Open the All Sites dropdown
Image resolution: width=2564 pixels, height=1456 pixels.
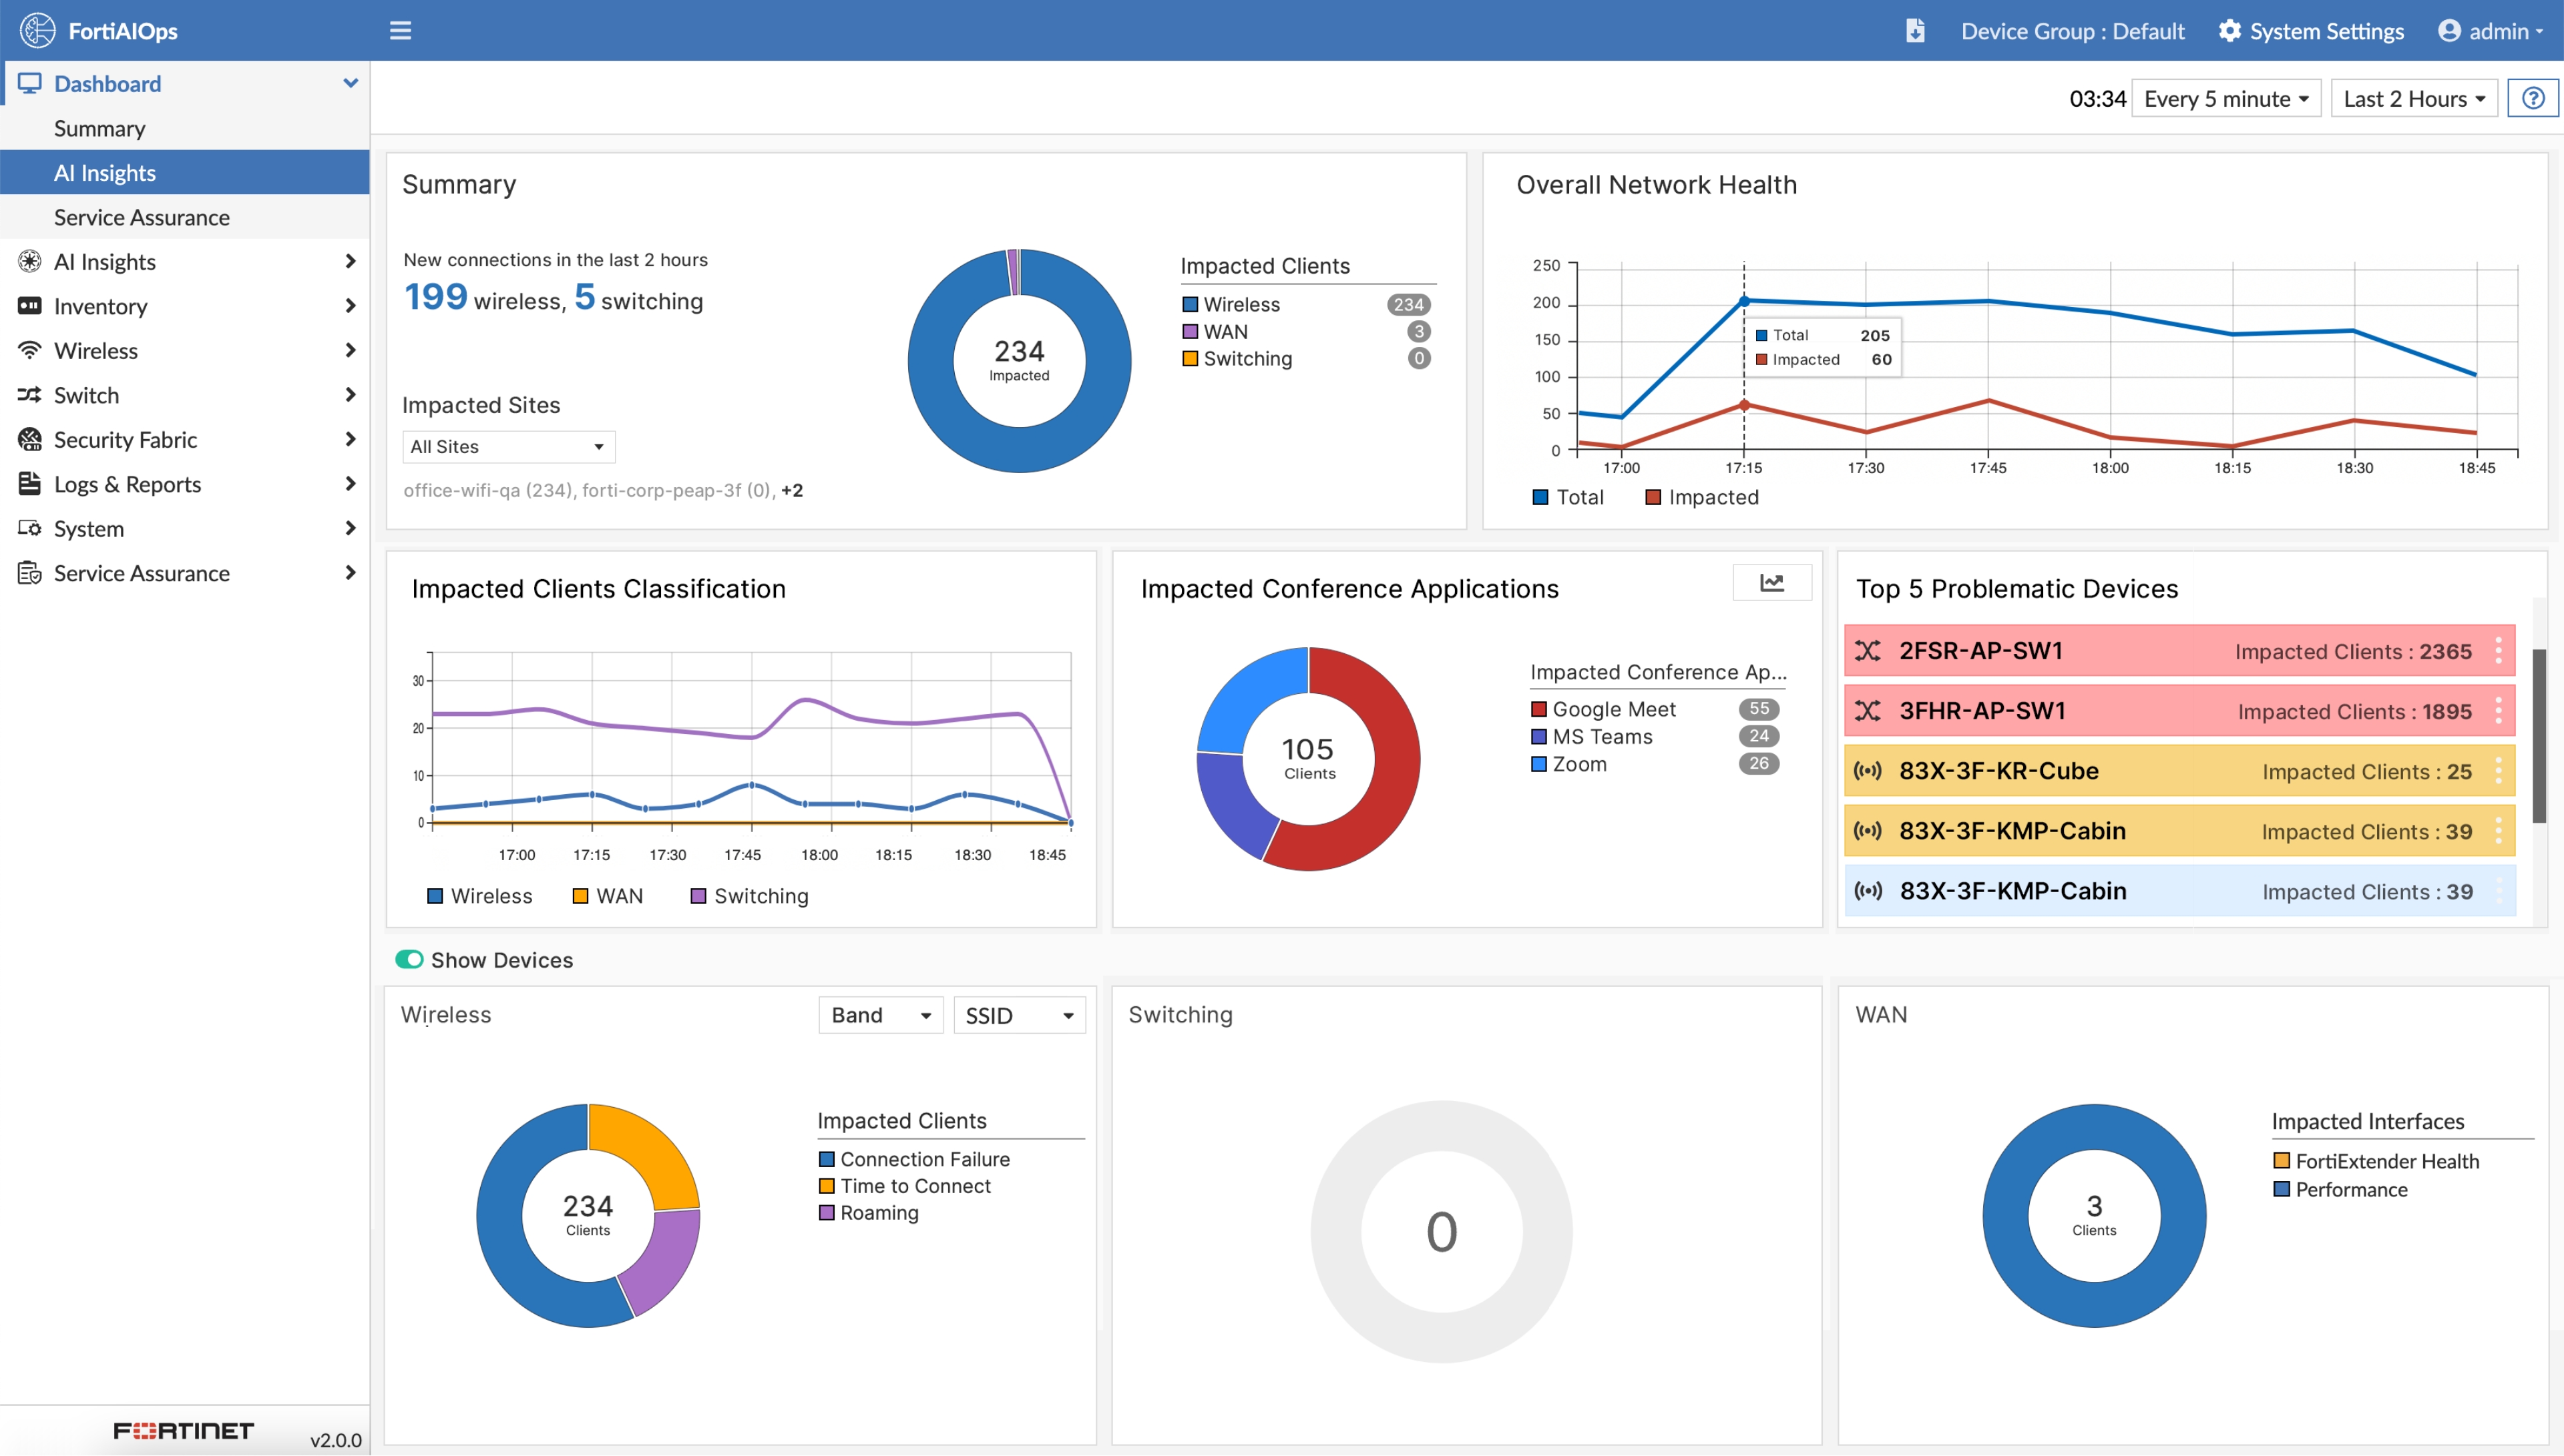point(508,447)
